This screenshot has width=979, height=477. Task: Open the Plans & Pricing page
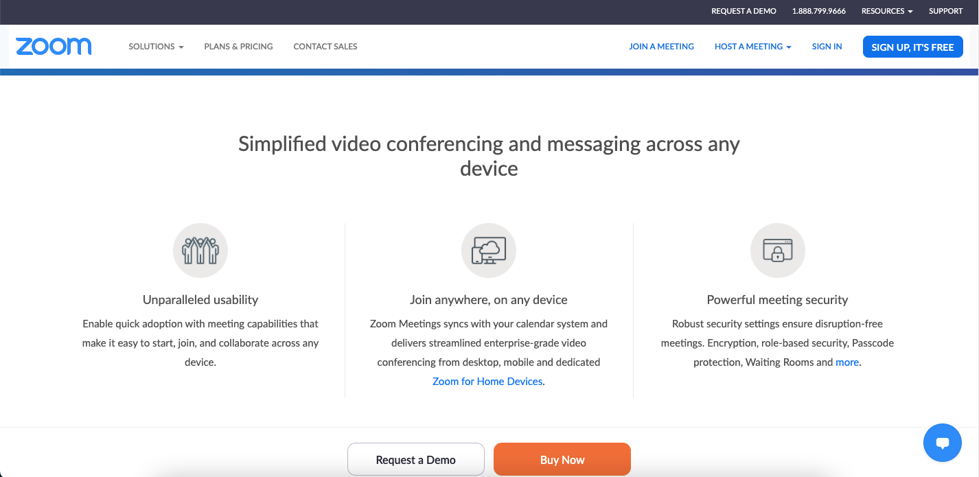238,46
